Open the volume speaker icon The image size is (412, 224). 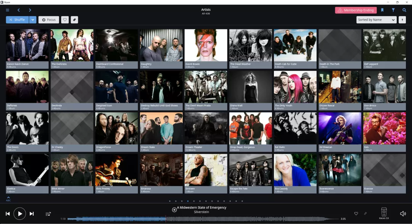click(x=402, y=213)
